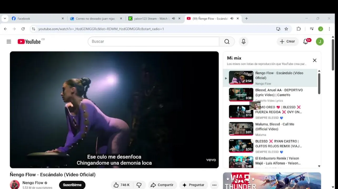Image resolution: width=338 pixels, height=189 pixels.
Task: Click the mix playlist scrollbar thumb
Action: 319,83
